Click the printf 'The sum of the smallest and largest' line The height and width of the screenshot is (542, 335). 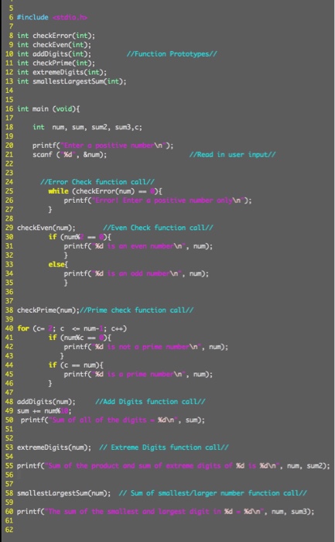[166, 512]
